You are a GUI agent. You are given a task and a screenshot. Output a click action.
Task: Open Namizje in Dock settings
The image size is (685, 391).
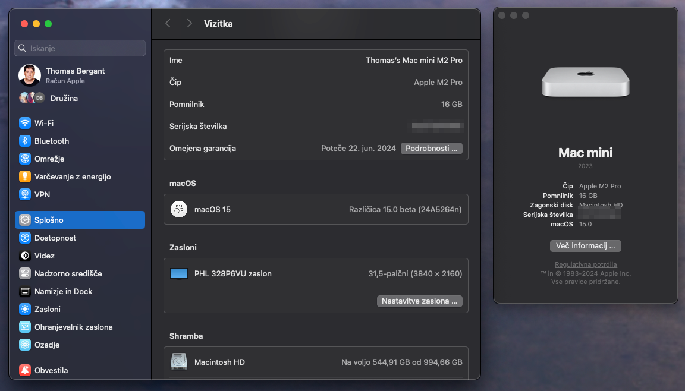[63, 291]
